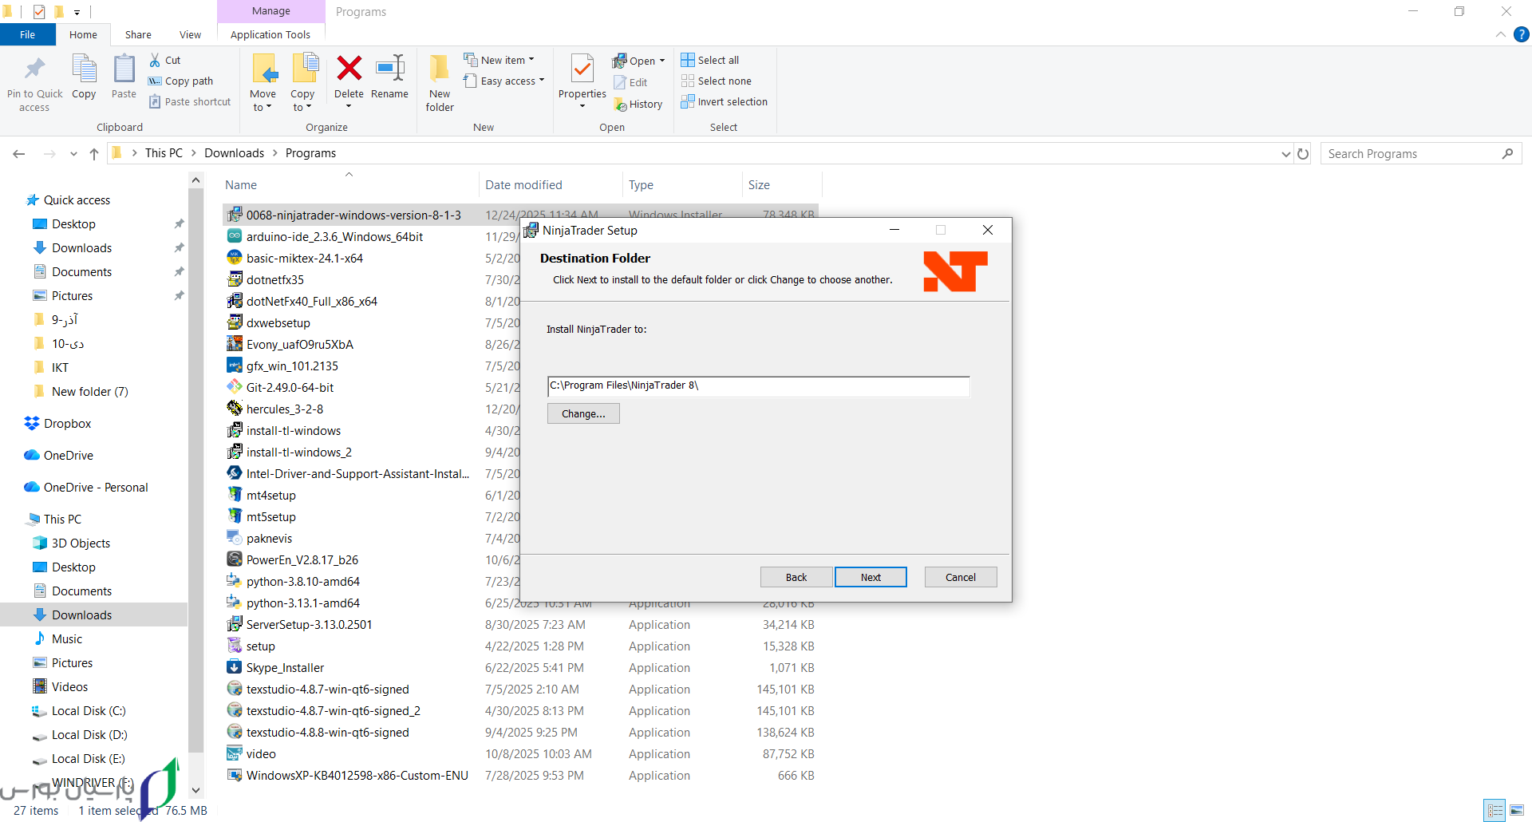Open the Easy access dropdown
This screenshot has width=1532, height=822.
click(504, 81)
